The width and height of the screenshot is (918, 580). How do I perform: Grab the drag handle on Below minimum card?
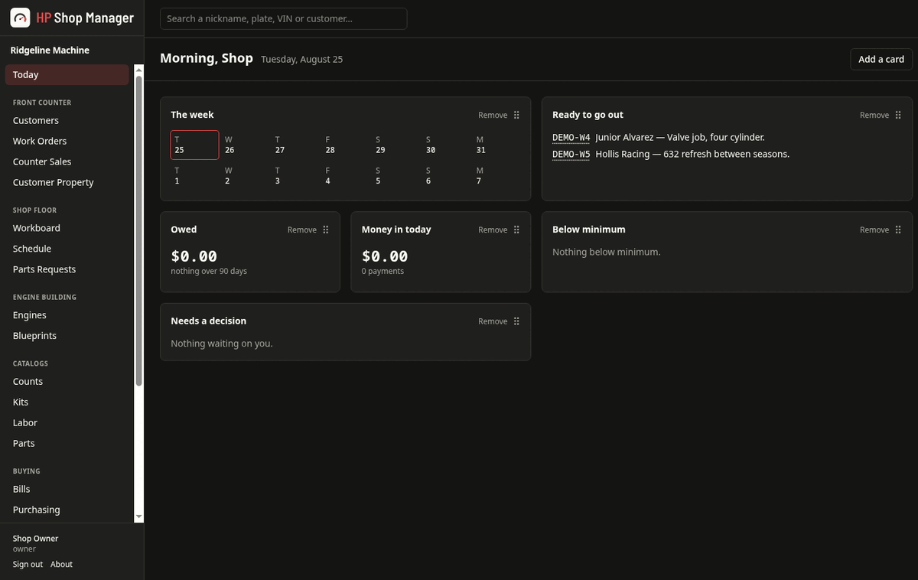tap(898, 230)
